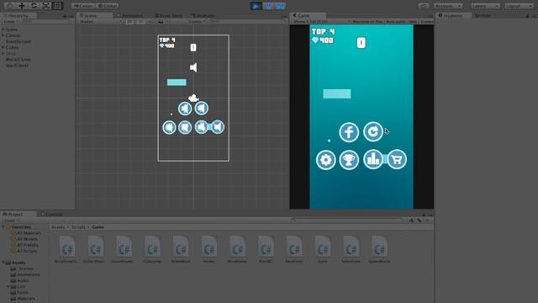
Task: Select the Hand tool in toolbar
Action: click(9, 6)
